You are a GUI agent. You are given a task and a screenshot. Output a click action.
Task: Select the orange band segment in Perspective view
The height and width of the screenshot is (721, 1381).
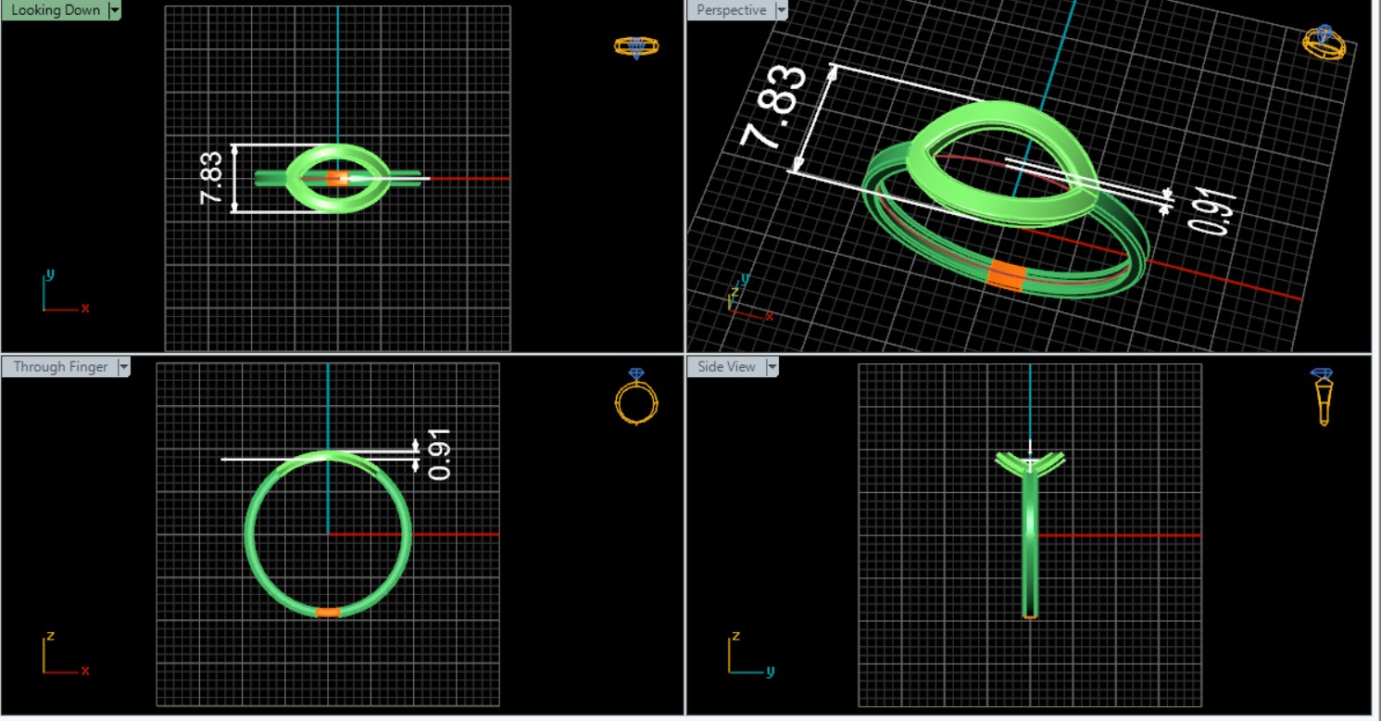(1005, 276)
